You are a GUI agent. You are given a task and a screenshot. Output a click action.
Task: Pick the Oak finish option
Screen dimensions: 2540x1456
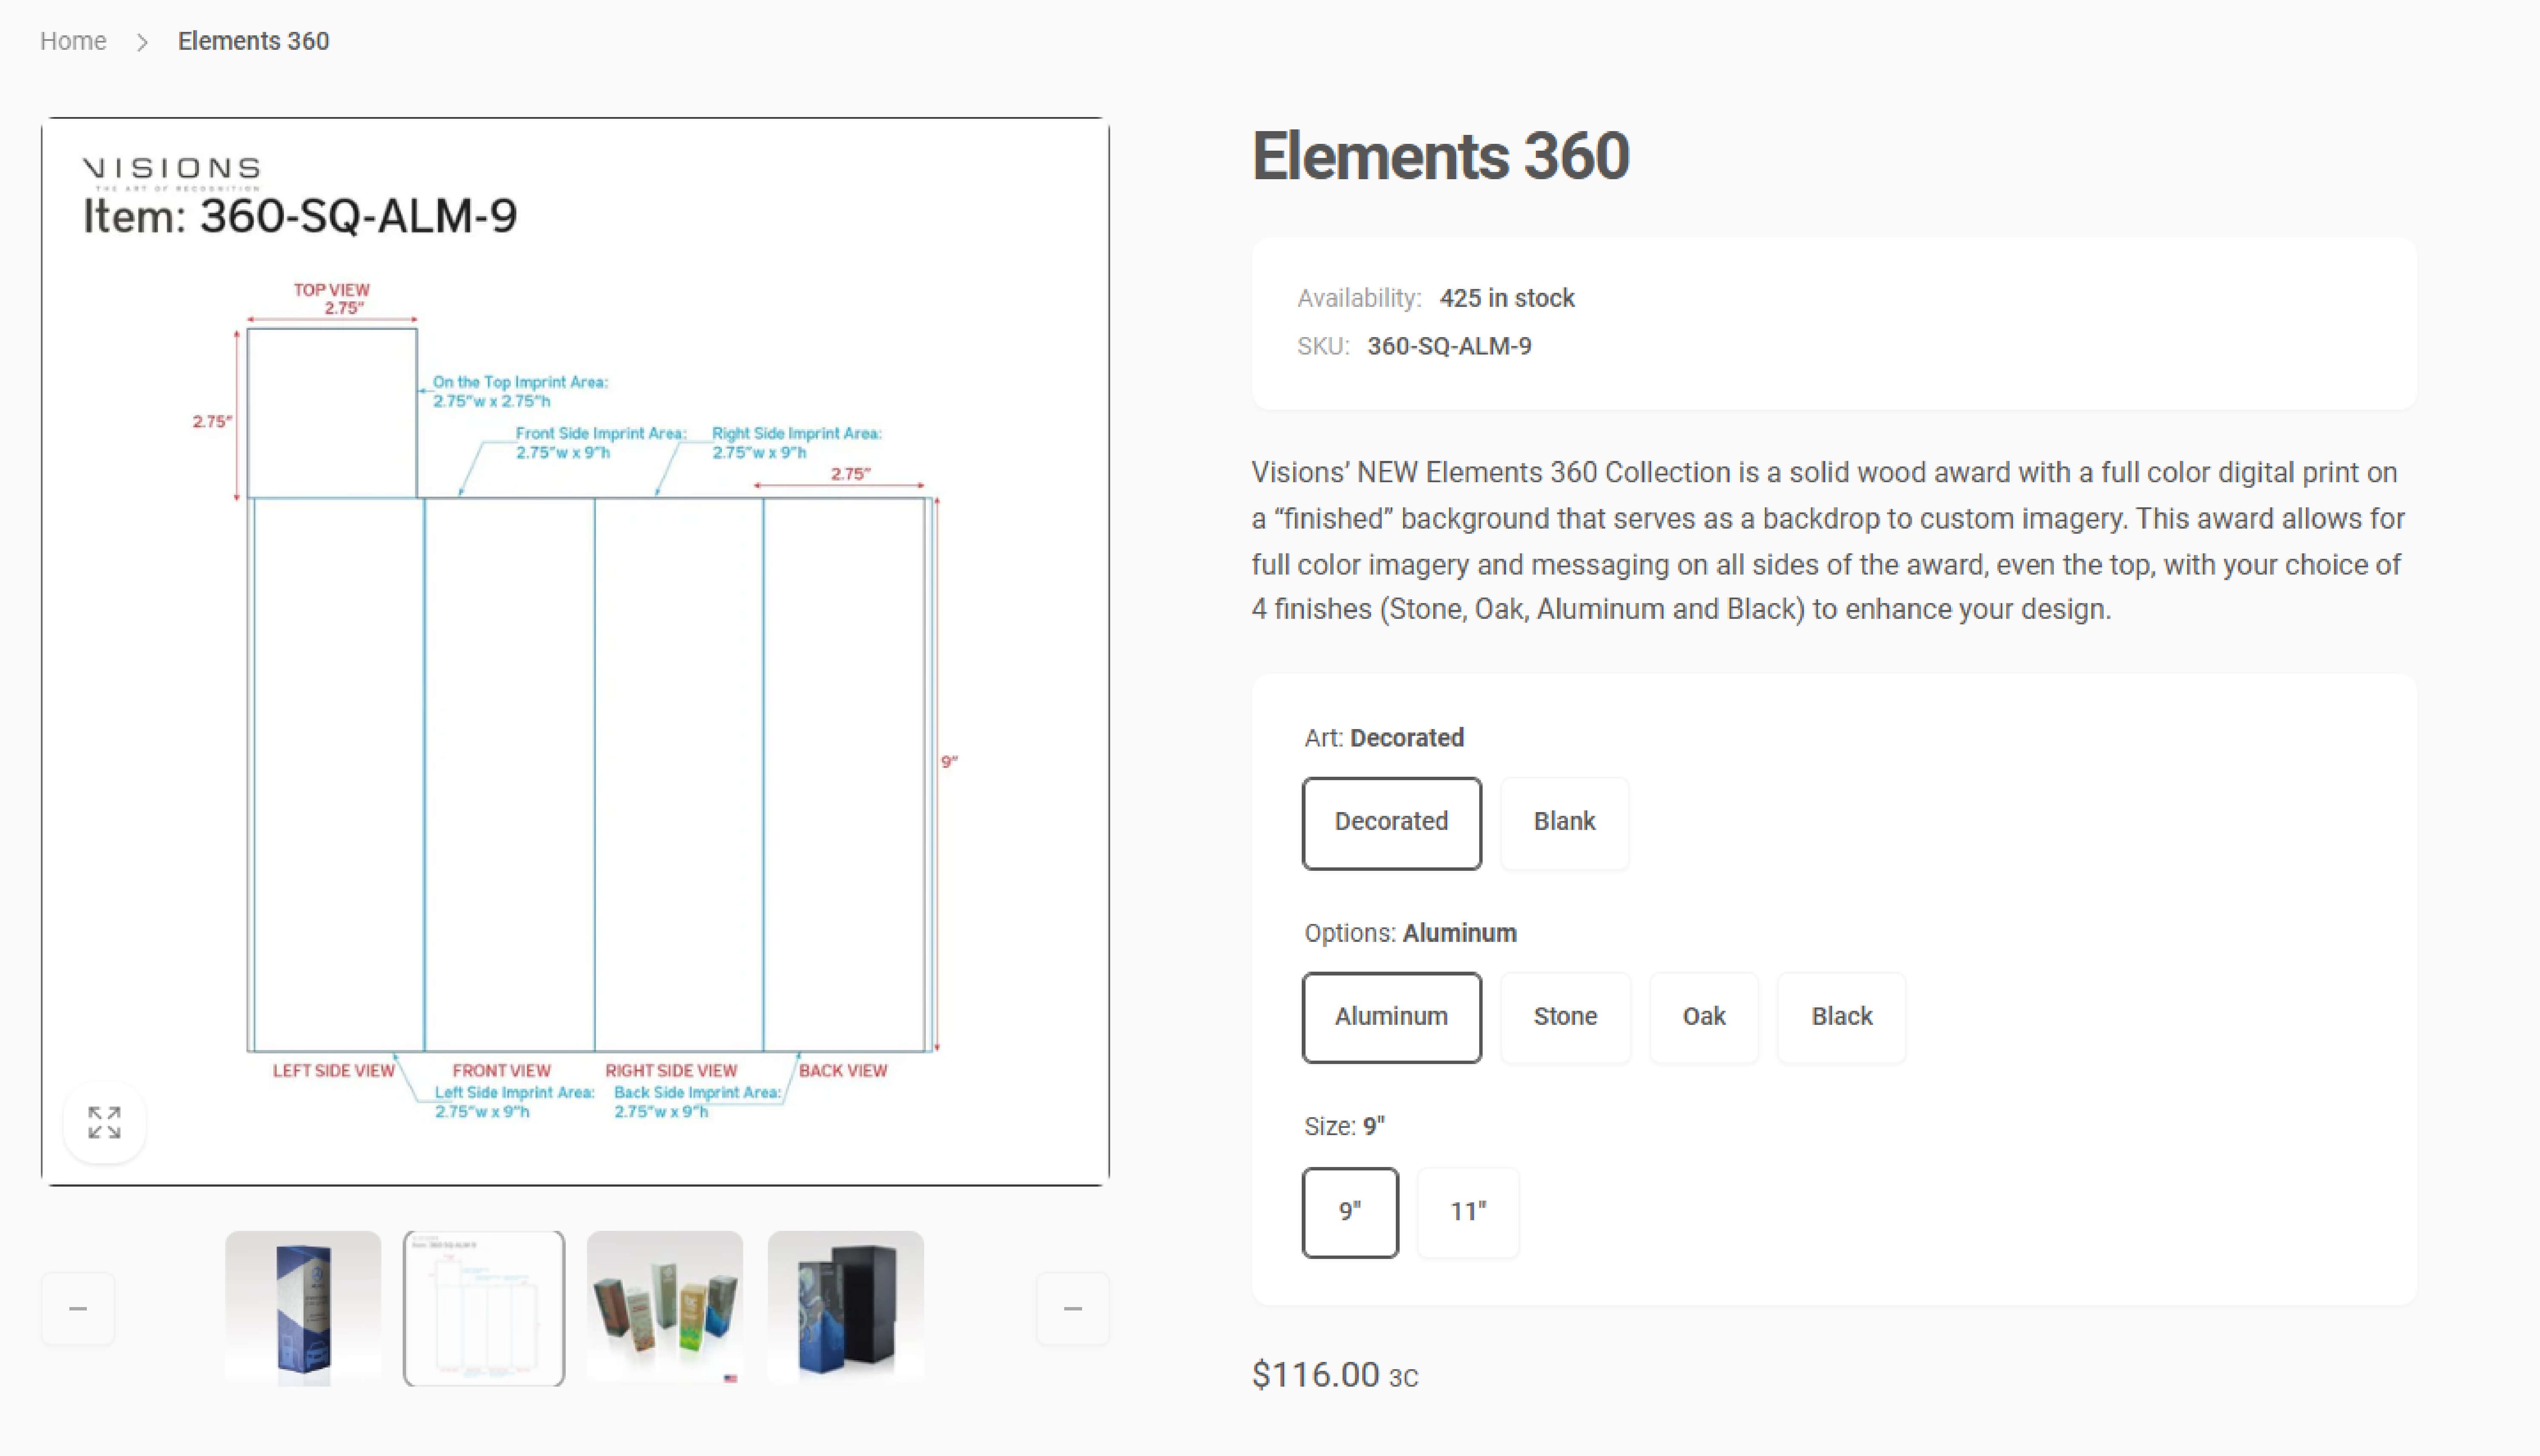(x=1703, y=1017)
